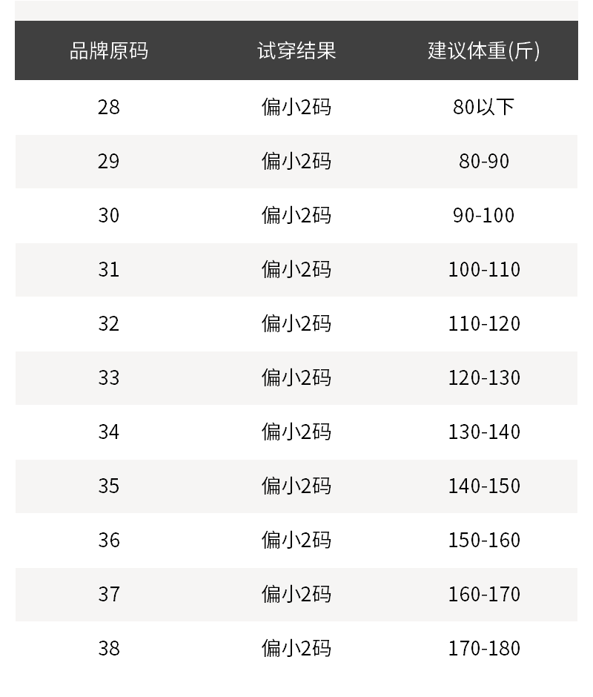
Task: Click brand size 31 cell
Action: point(109,270)
